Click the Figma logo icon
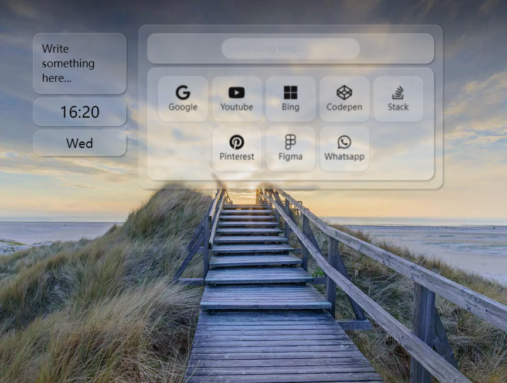The width and height of the screenshot is (507, 383). click(x=291, y=142)
